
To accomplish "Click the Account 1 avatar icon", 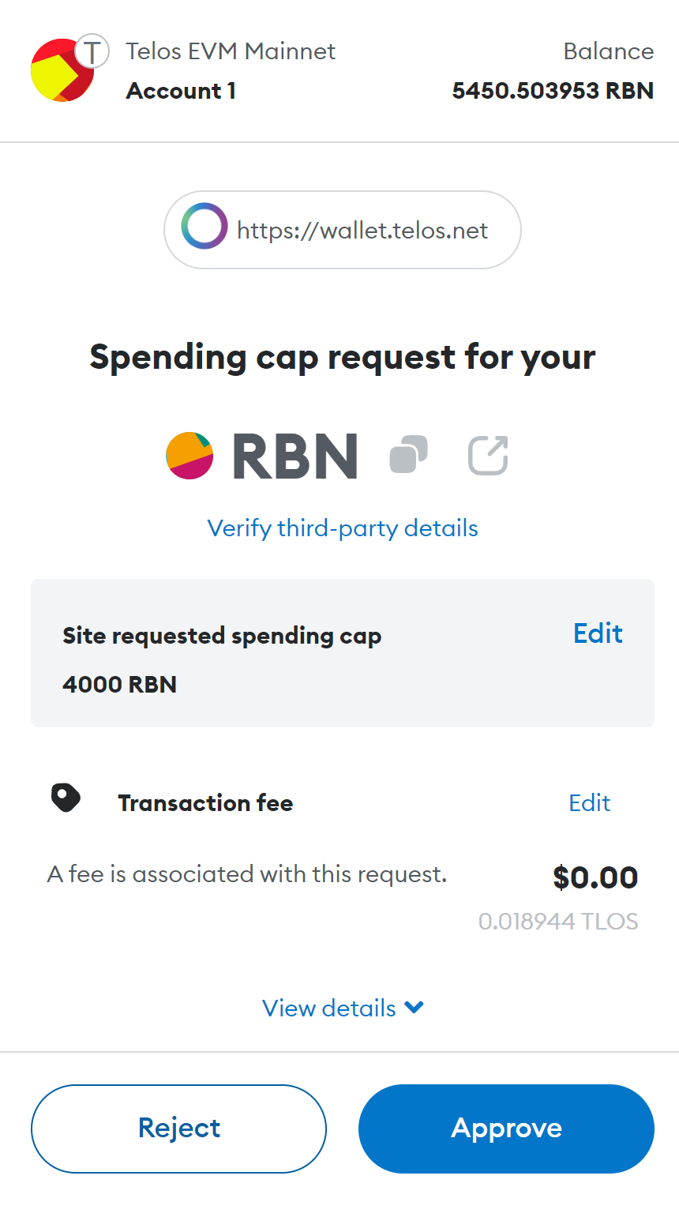I will (x=60, y=71).
